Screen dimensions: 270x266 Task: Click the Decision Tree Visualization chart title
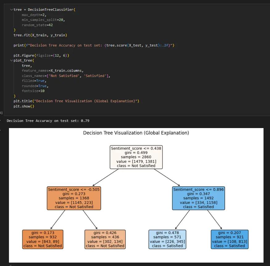[x=136, y=133]
